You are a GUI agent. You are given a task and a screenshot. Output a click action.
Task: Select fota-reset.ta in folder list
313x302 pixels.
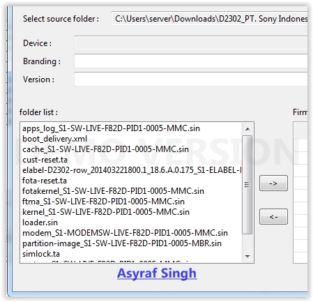pyautogui.click(x=45, y=181)
